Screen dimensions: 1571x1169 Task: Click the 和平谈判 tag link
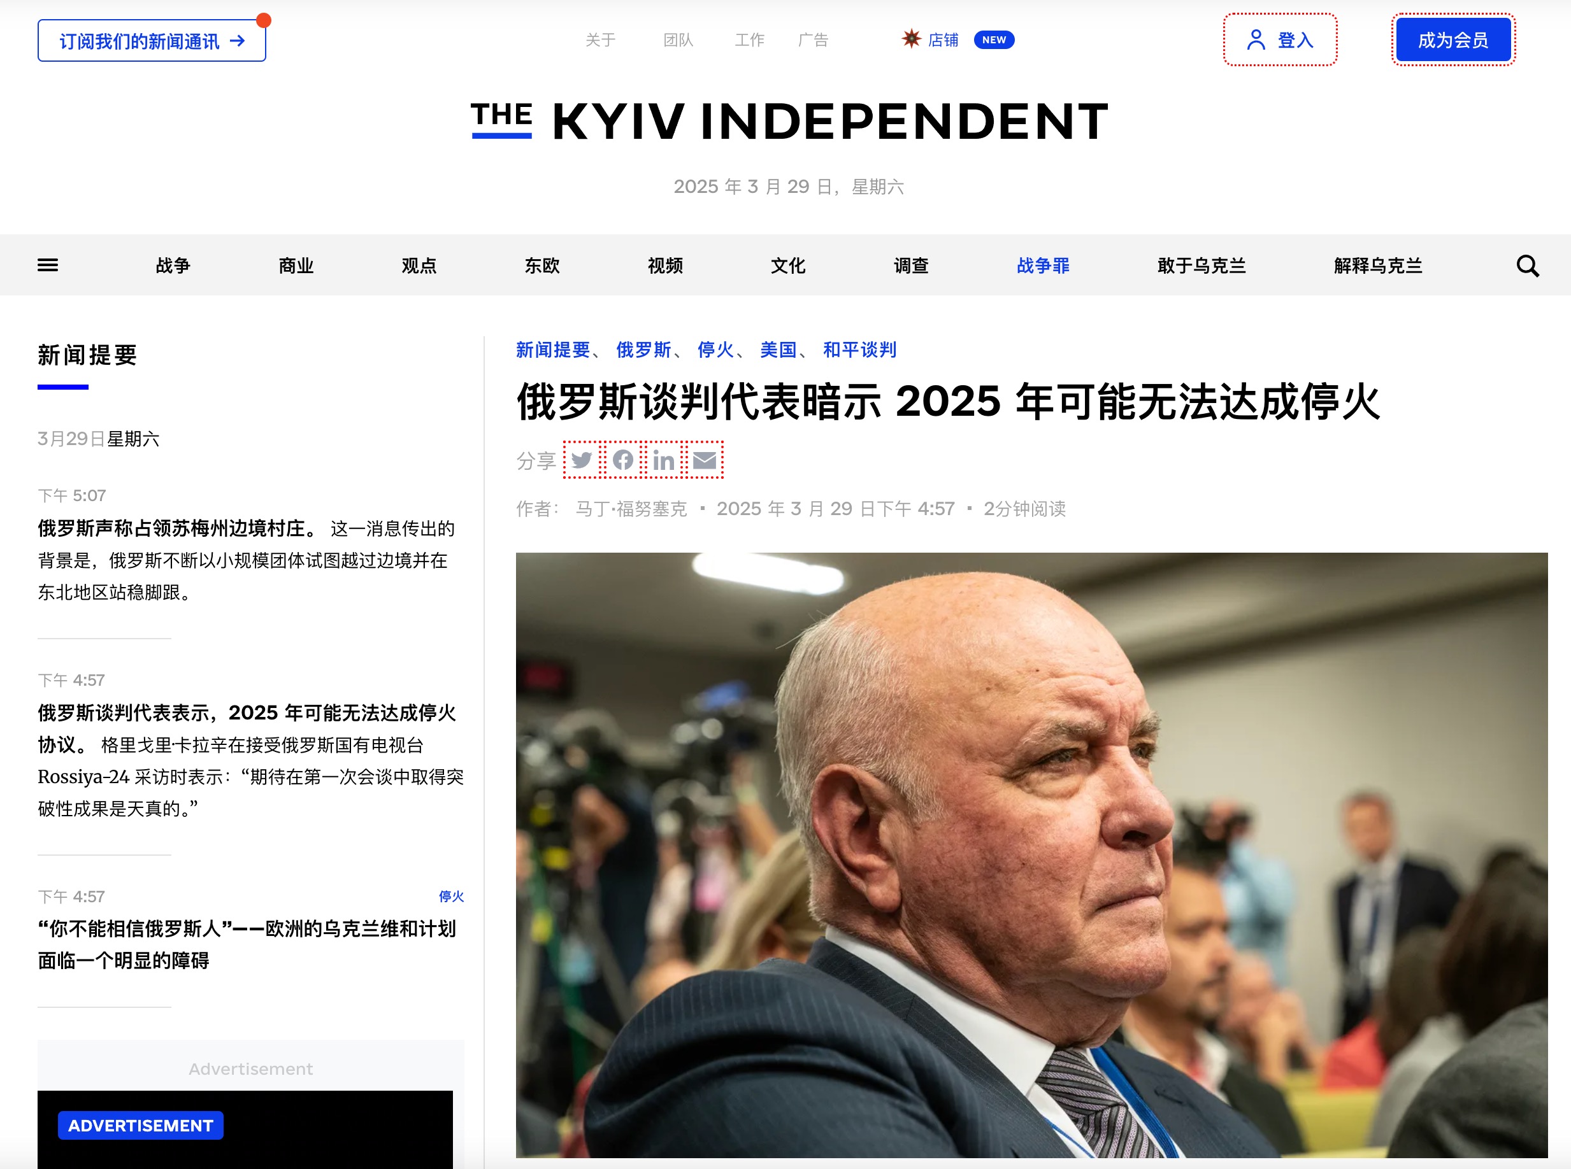tap(859, 350)
